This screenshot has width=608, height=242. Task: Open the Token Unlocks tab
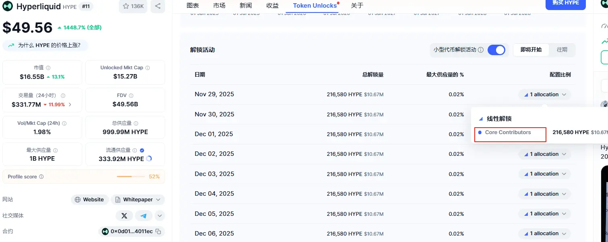coord(315,6)
